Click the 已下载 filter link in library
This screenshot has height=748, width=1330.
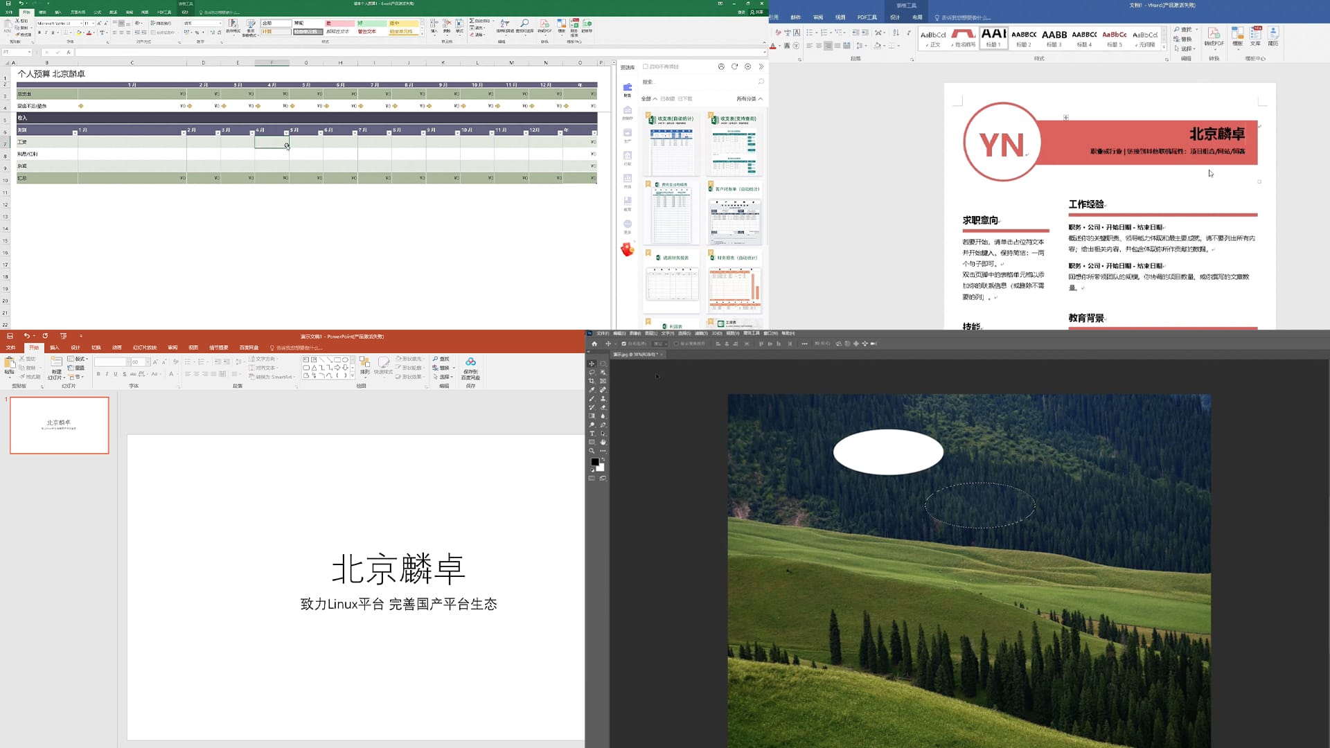(x=685, y=99)
